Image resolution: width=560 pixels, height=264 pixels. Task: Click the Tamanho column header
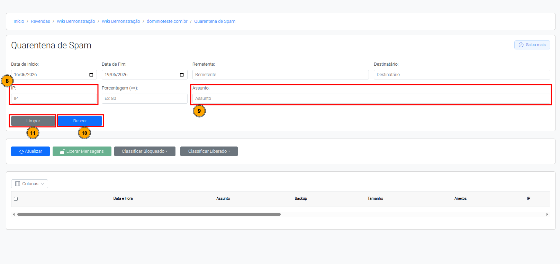tap(375, 199)
